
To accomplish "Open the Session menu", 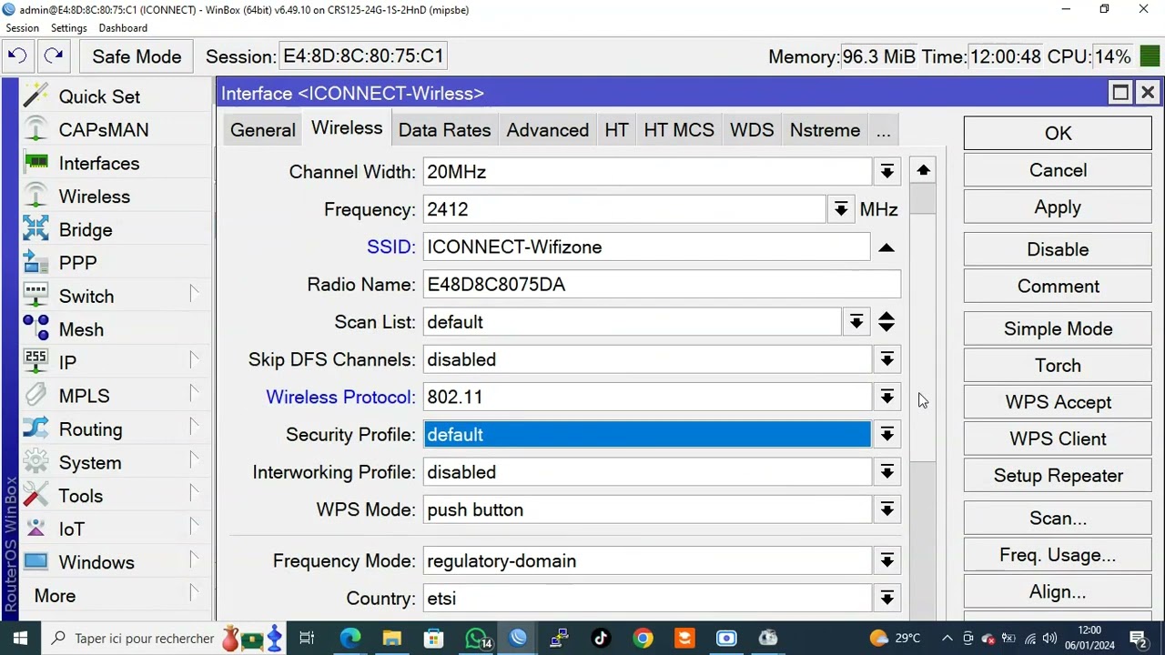I will click(23, 28).
